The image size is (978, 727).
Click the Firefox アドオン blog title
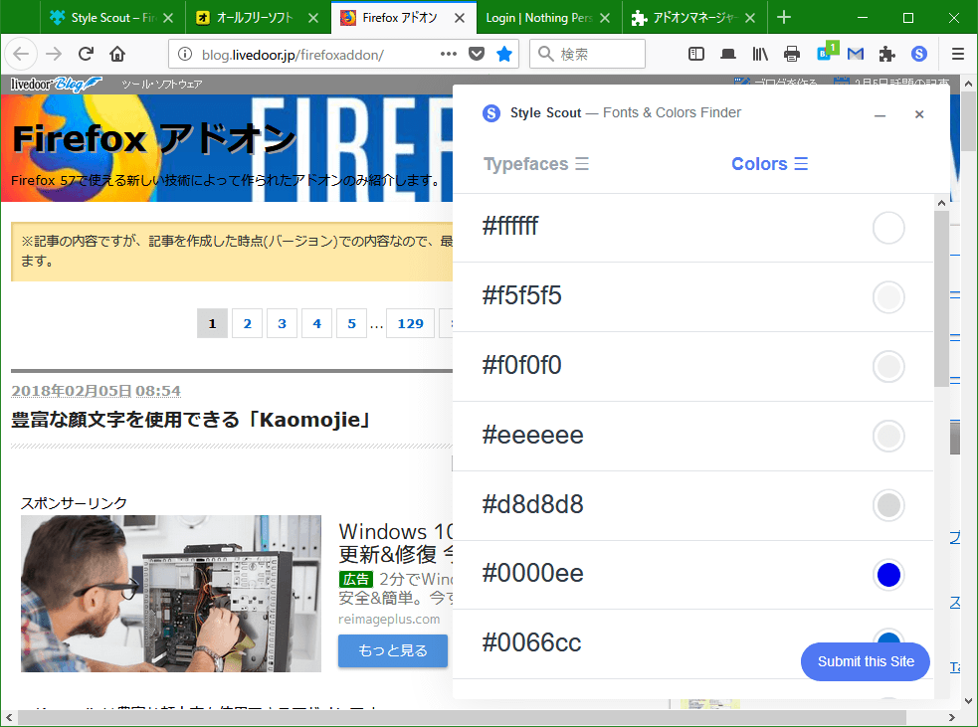[154, 138]
